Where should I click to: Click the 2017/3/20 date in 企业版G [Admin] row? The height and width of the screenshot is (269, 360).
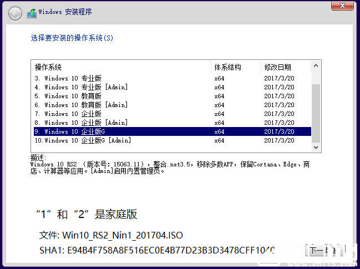(x=279, y=140)
